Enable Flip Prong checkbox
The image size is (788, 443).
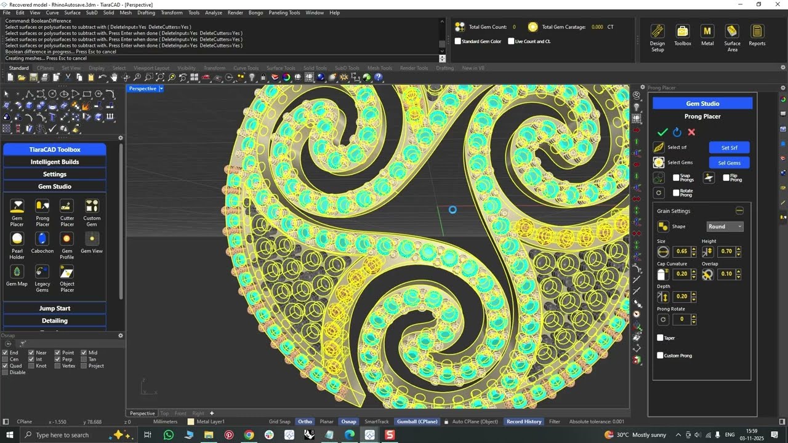point(726,177)
